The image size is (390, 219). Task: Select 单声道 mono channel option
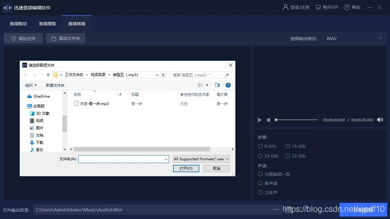point(268,184)
